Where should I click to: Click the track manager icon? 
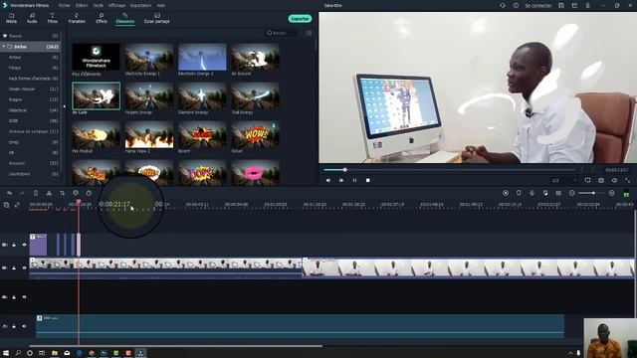pos(558,193)
